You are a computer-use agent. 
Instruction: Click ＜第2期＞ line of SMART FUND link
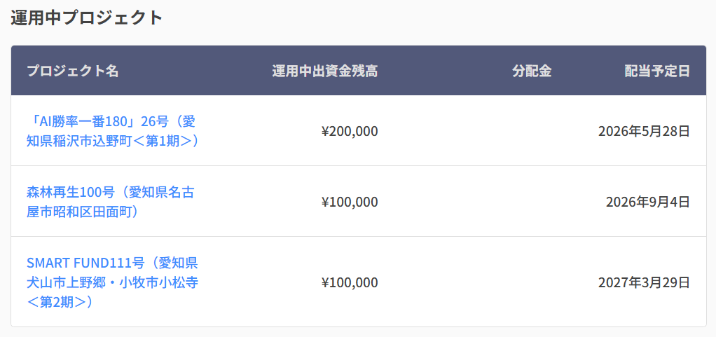pos(60,302)
